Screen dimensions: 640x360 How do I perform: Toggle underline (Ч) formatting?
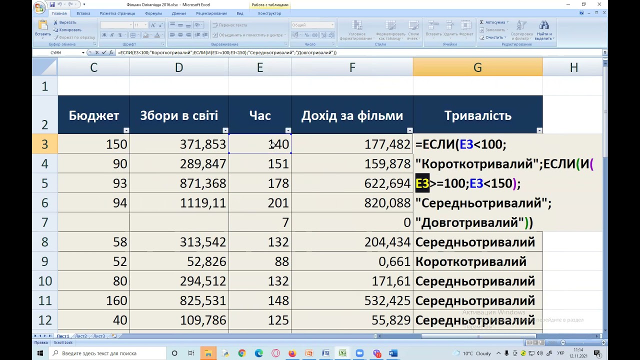(x=120, y=35)
